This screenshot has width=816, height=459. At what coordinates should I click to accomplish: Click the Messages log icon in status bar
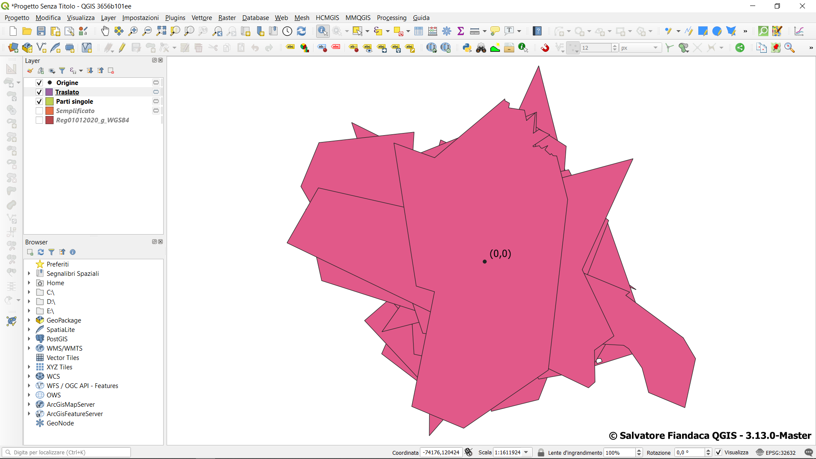[808, 453]
